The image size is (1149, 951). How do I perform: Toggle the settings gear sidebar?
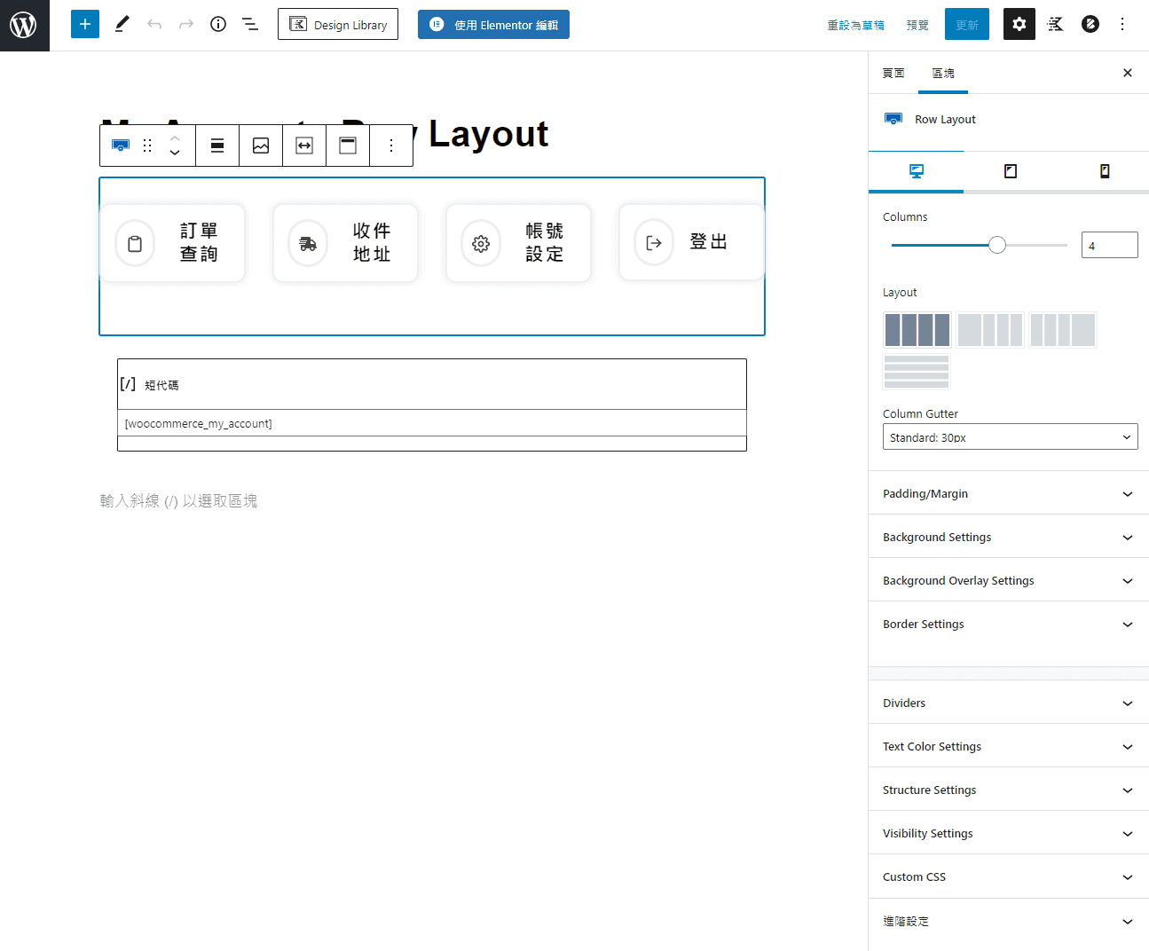[x=1019, y=24]
